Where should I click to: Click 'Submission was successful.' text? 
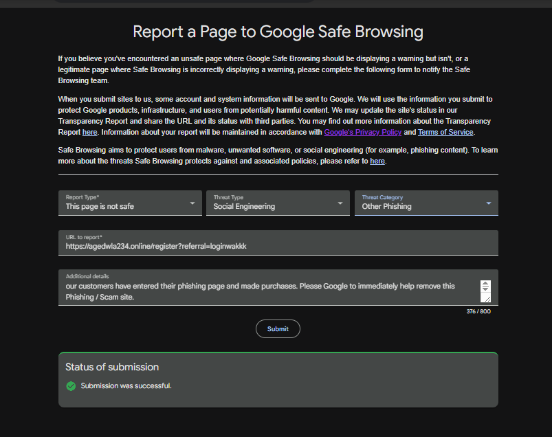[x=126, y=386]
